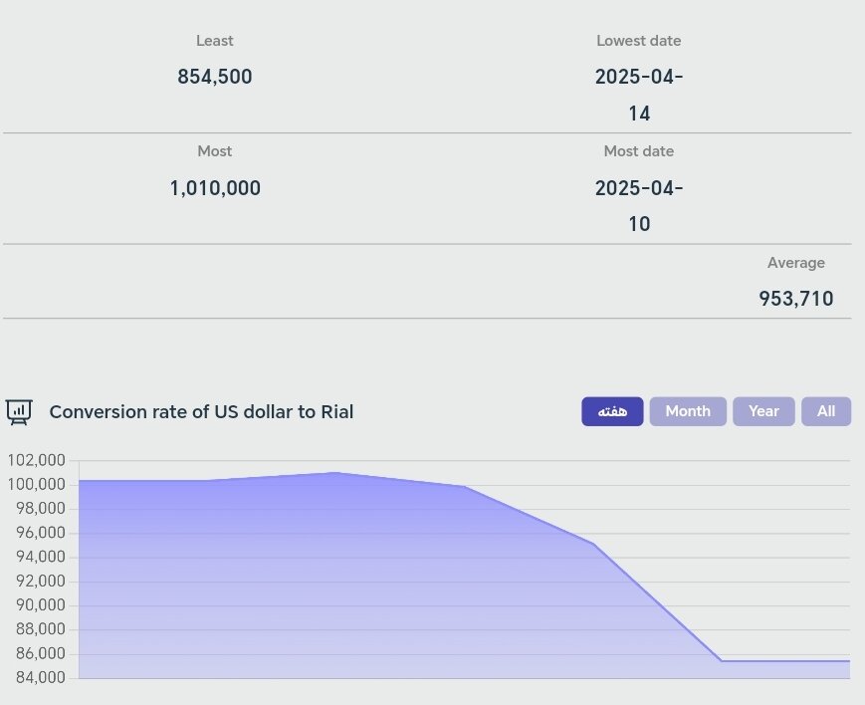Click the 'Conversion rate of US dollar to Rial' heading

201,412
